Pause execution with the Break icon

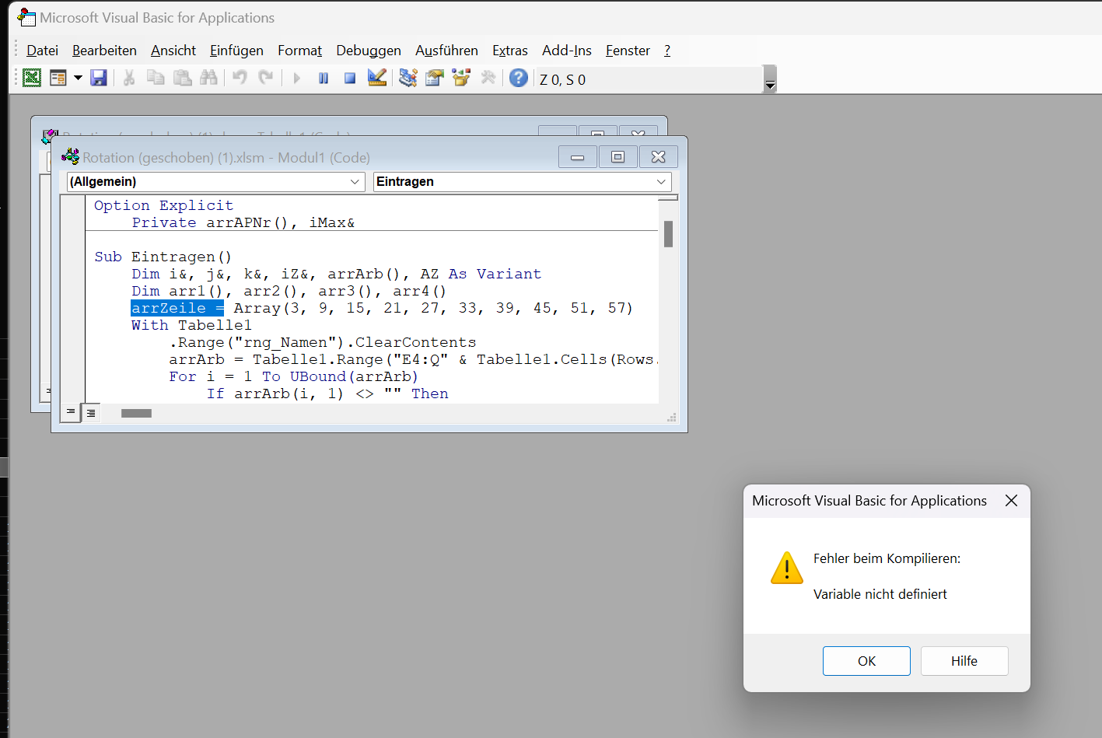pyautogui.click(x=324, y=78)
